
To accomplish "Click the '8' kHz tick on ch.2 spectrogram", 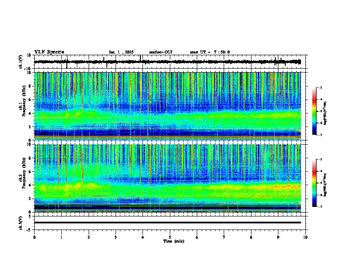I will pos(30,158).
